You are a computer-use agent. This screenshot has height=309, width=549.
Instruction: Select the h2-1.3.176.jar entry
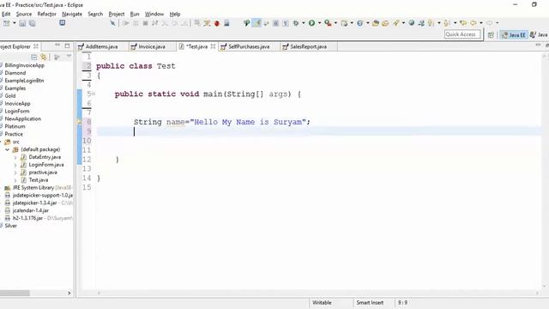pyautogui.click(x=27, y=218)
